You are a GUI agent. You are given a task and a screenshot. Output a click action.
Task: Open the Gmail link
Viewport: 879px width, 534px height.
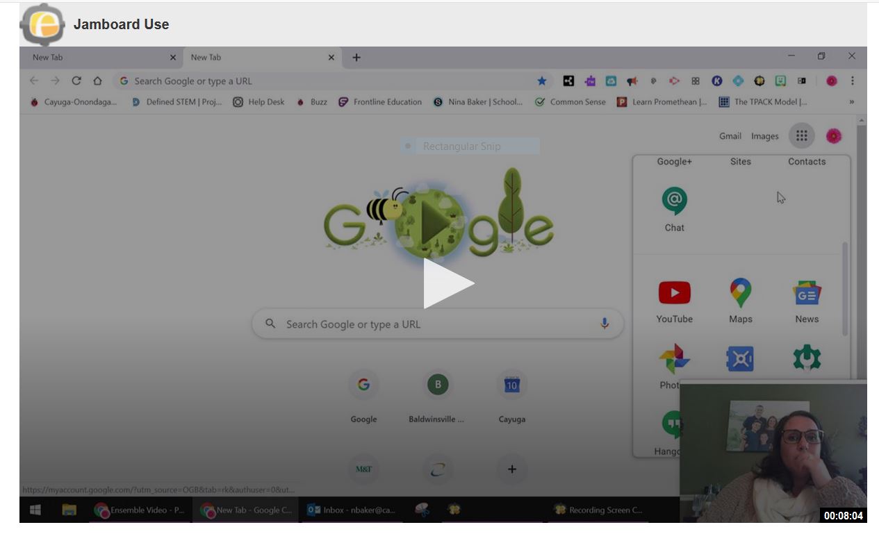[x=730, y=136]
